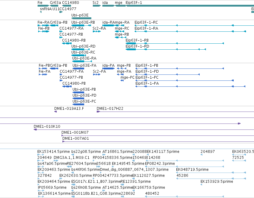The image size is (254, 198).
Task: Select protein mge-PA label
Action: (124, 71)
